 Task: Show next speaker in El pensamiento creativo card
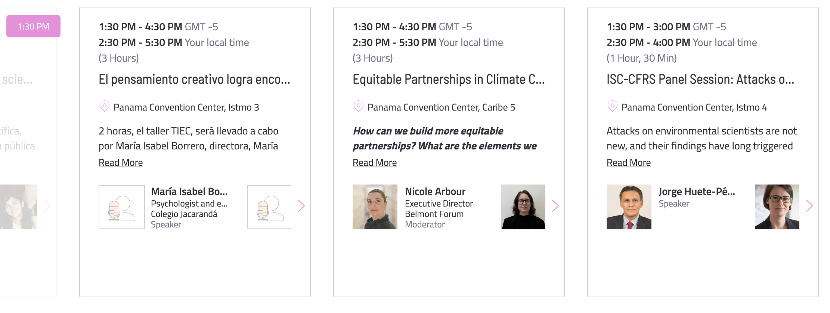(x=301, y=206)
